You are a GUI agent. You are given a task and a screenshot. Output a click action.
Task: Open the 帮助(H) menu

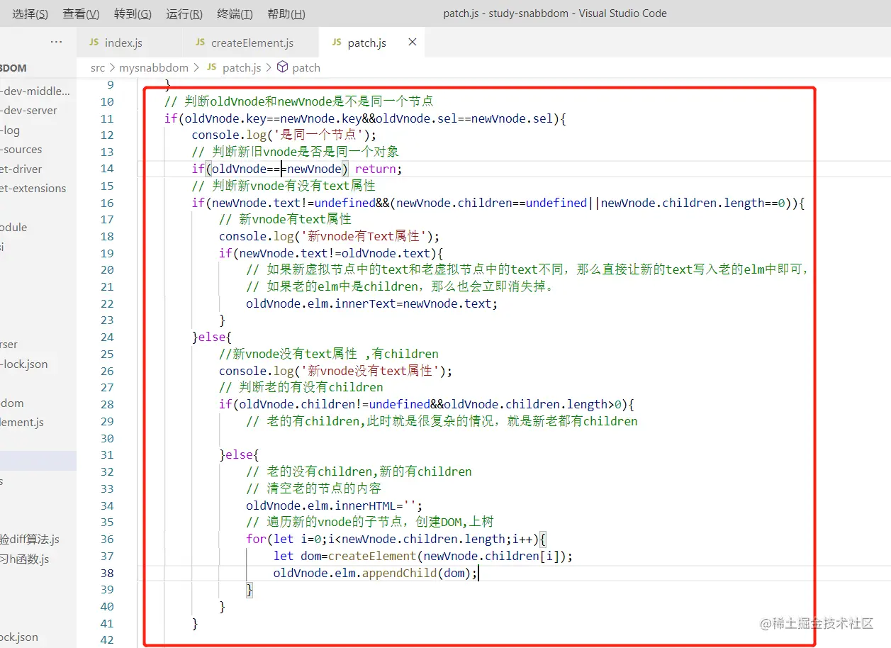pyautogui.click(x=286, y=13)
